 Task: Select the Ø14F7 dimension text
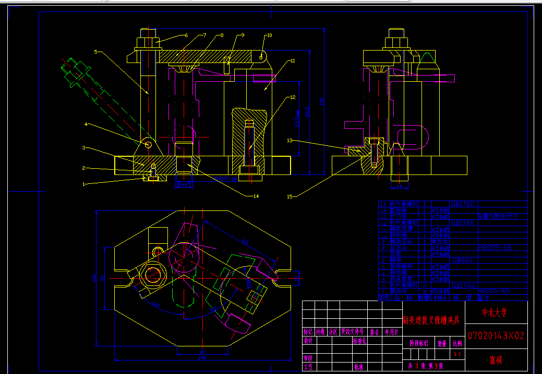pos(184,185)
